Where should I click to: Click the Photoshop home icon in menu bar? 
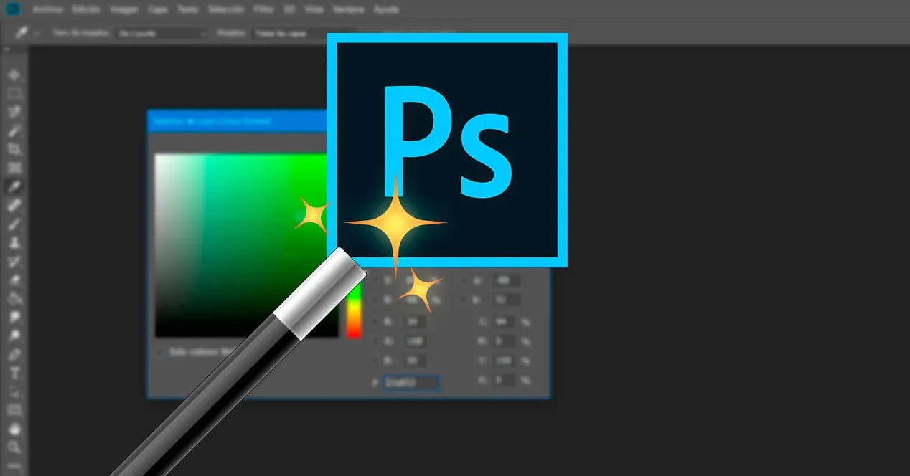click(x=13, y=10)
